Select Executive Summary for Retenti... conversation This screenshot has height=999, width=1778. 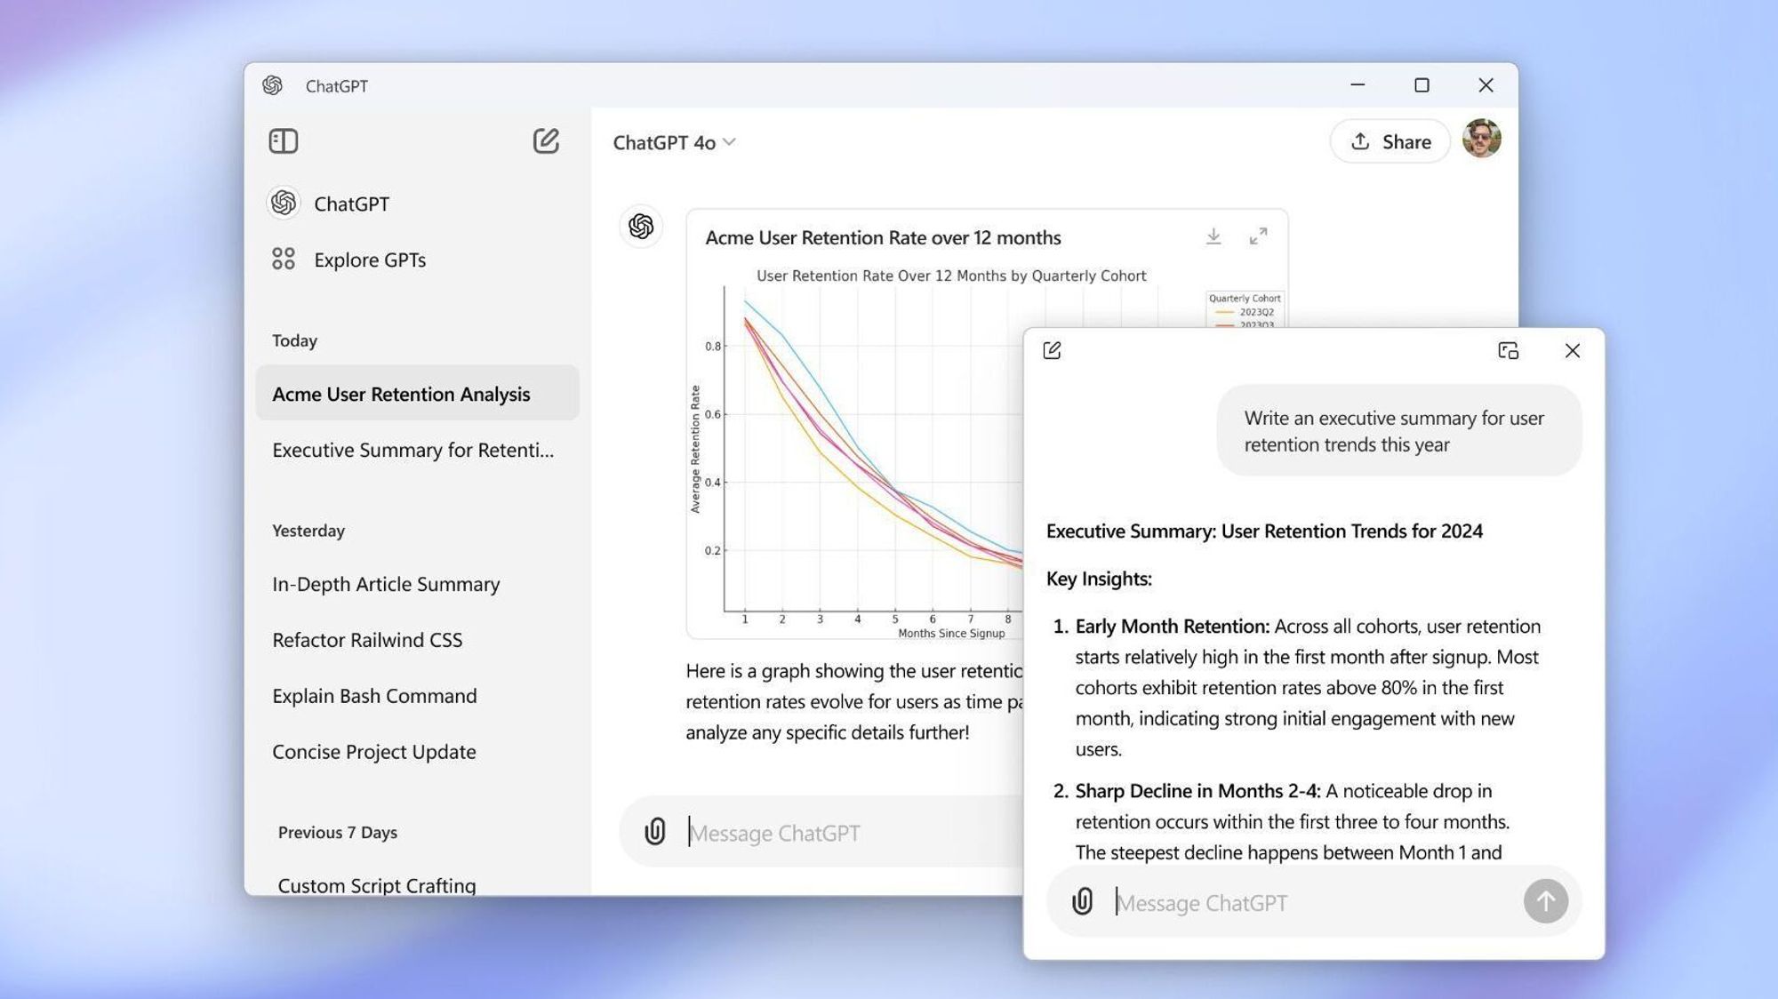point(412,448)
